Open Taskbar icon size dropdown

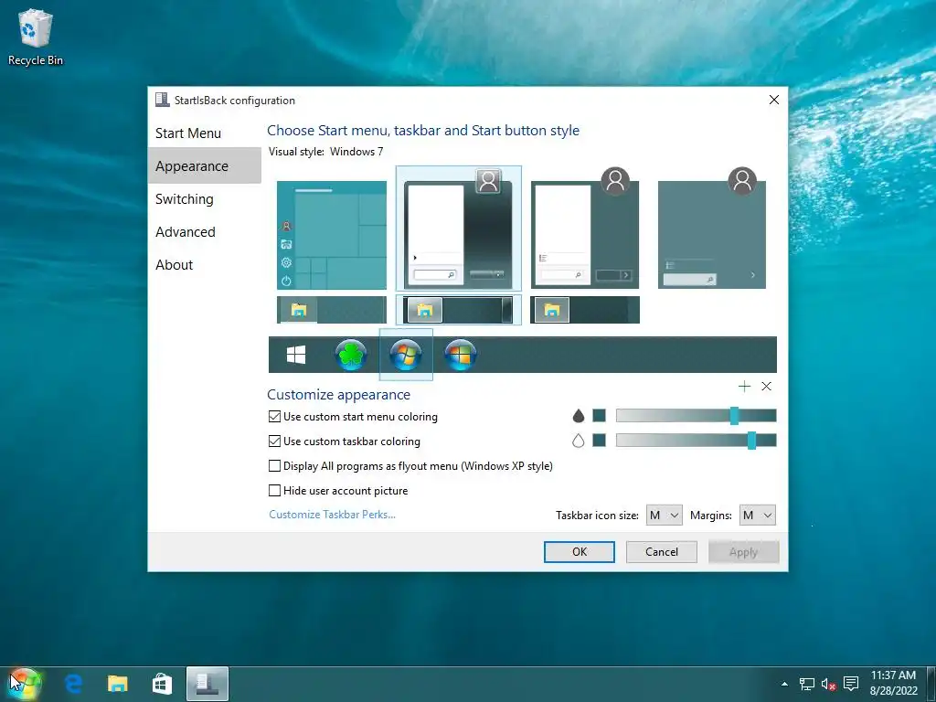(664, 516)
